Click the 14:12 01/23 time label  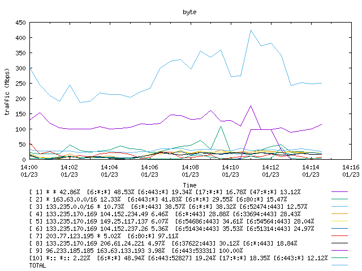click(x=270, y=171)
